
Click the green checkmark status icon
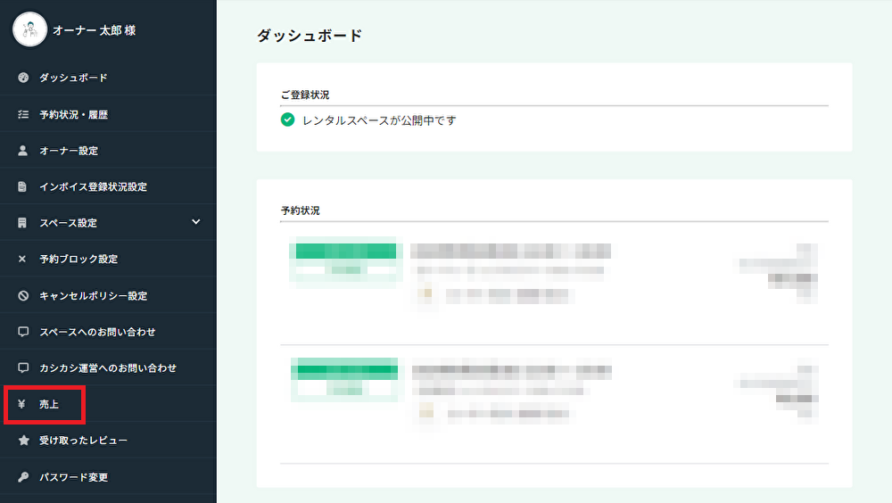tap(287, 120)
